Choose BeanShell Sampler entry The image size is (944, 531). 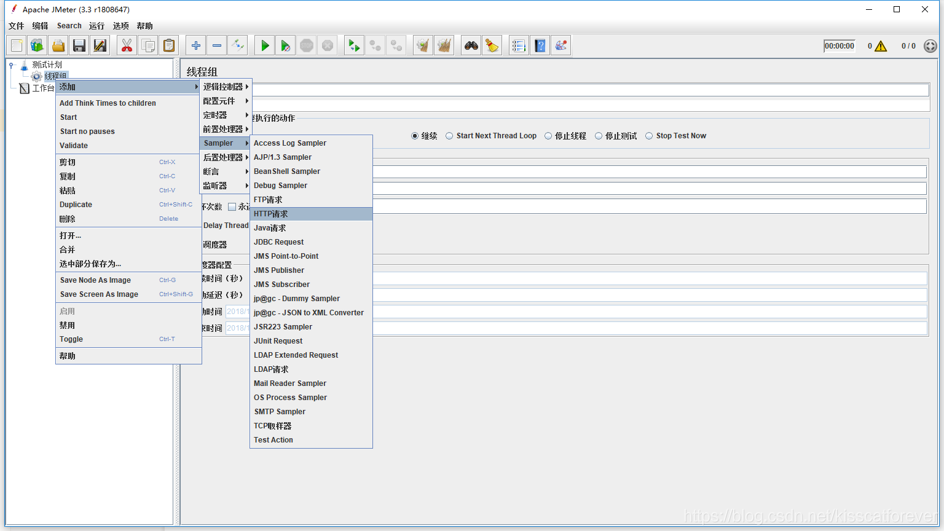point(311,171)
